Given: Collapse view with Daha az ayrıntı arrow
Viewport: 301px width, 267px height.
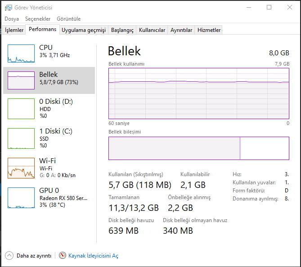Looking at the screenshot, I should click(9, 255).
